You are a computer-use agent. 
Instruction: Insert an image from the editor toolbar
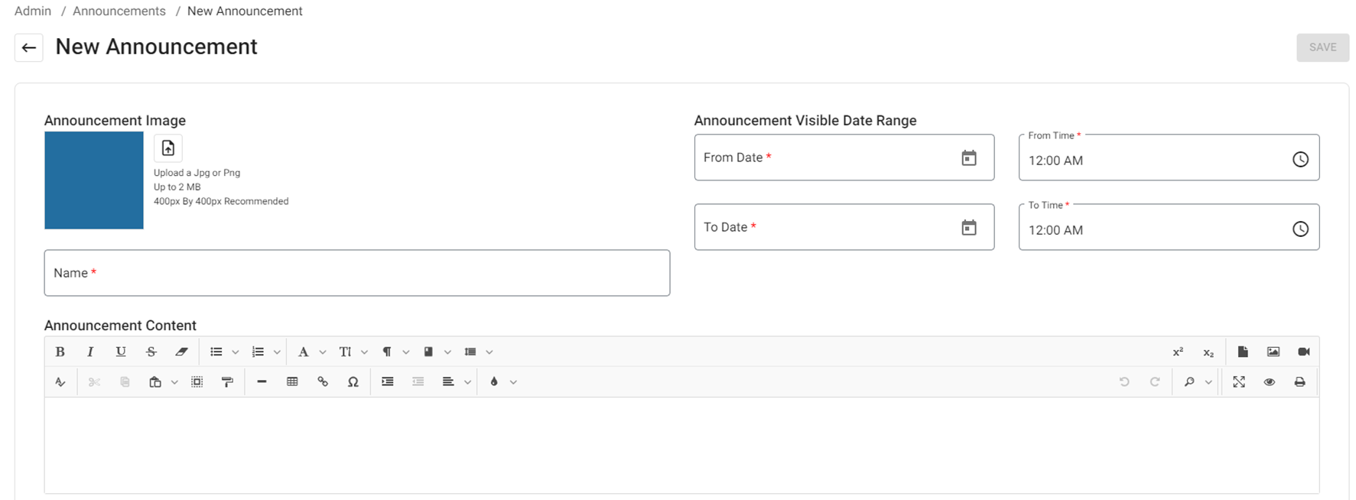click(x=1273, y=352)
